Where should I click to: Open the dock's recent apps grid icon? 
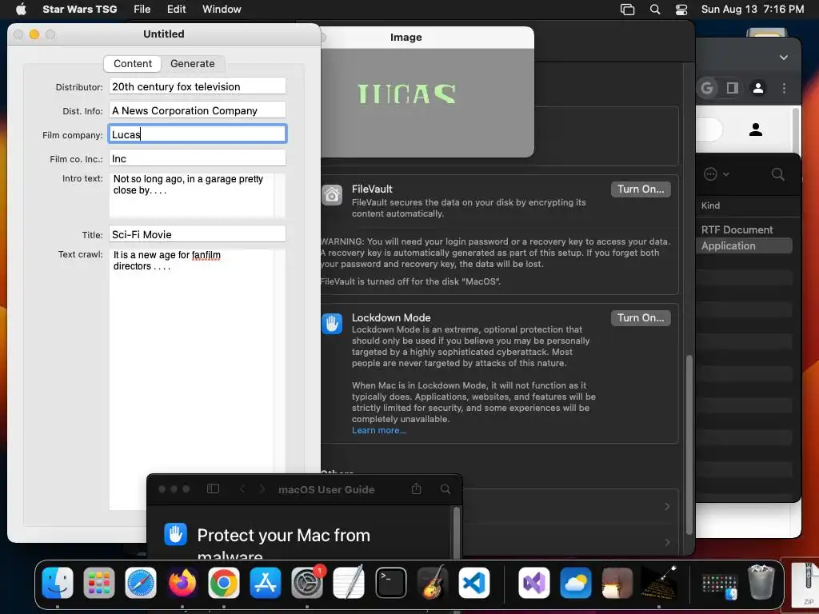pyautogui.click(x=719, y=586)
